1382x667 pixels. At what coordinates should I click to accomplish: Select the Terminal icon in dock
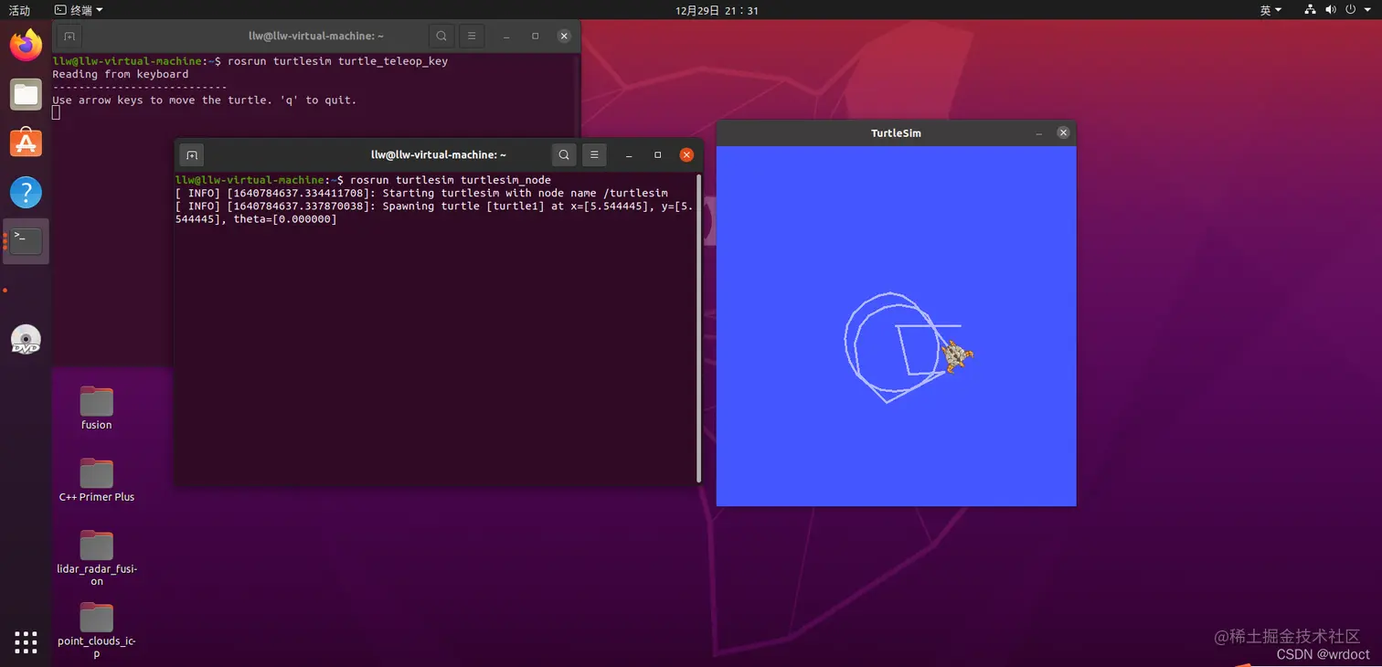click(26, 241)
